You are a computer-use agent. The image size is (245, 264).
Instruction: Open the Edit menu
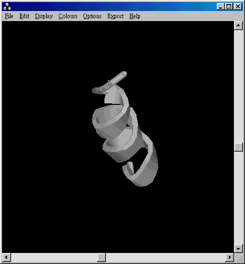click(24, 16)
